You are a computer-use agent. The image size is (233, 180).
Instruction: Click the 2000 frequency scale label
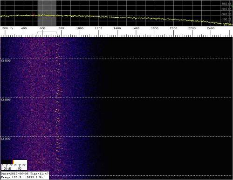click(x=173, y=28)
